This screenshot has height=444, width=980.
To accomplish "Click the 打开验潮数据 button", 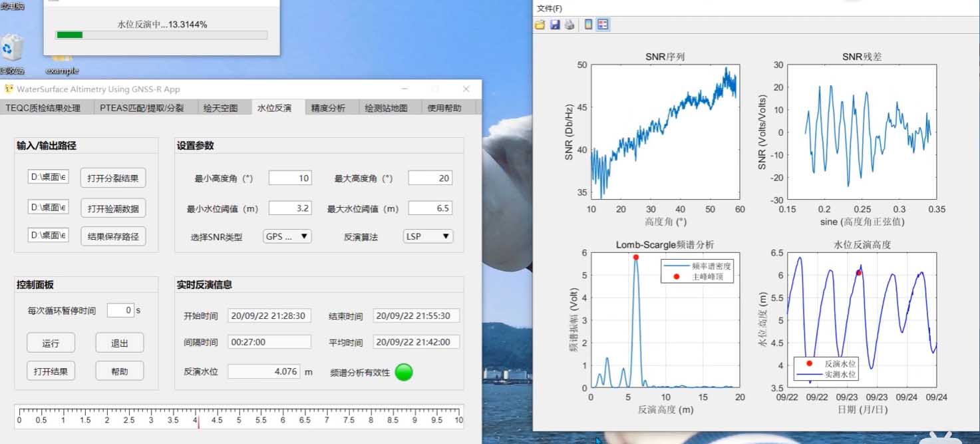I will 113,208.
